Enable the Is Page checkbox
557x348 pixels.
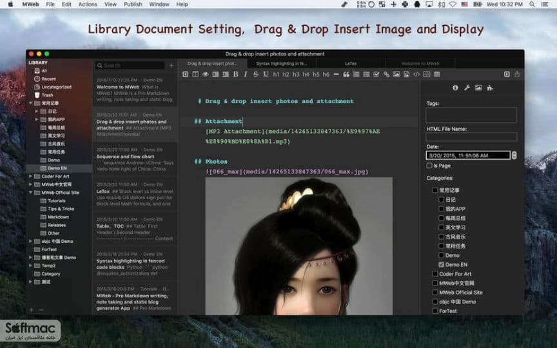pos(429,166)
